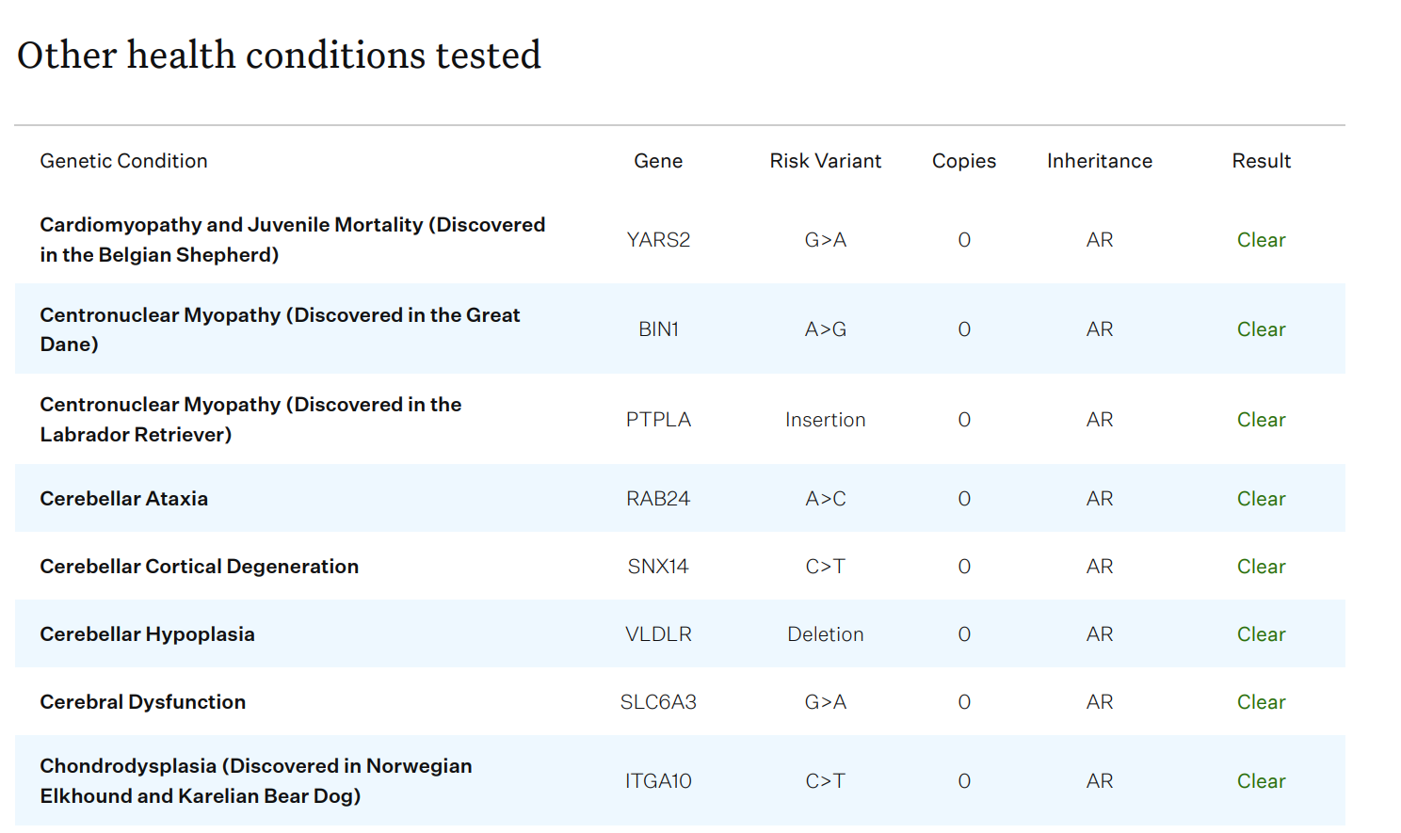Click the Inheritance column header
This screenshot has height=833, width=1401.
(1100, 161)
